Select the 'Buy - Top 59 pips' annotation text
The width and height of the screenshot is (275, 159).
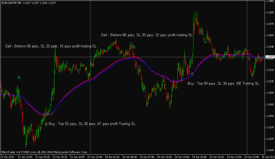tap(223, 84)
